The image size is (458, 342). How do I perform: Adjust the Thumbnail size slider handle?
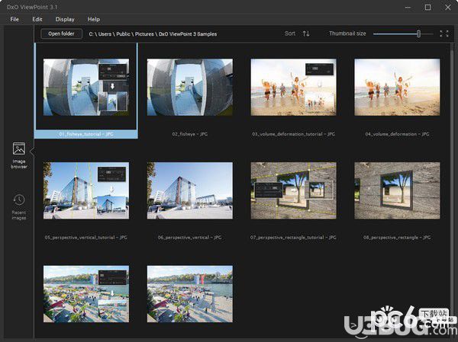coord(418,34)
